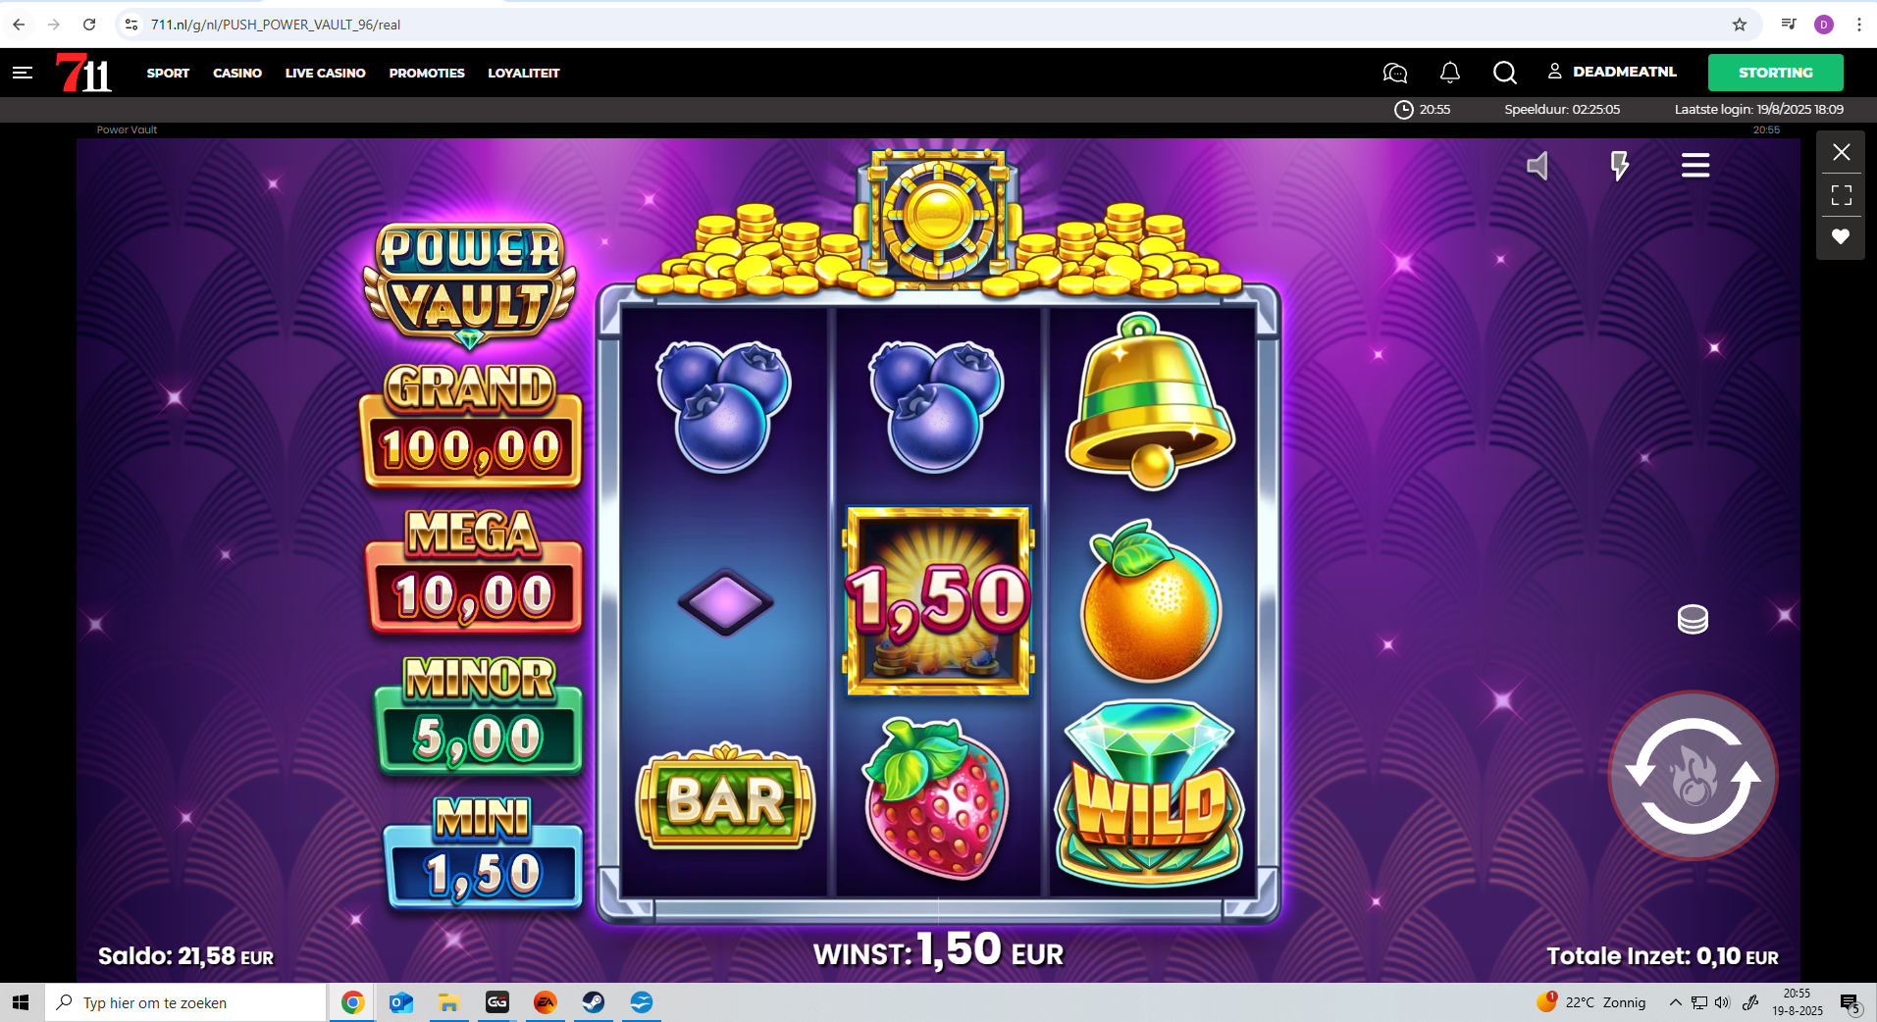Expand the side navigation hamburger menu

[23, 73]
